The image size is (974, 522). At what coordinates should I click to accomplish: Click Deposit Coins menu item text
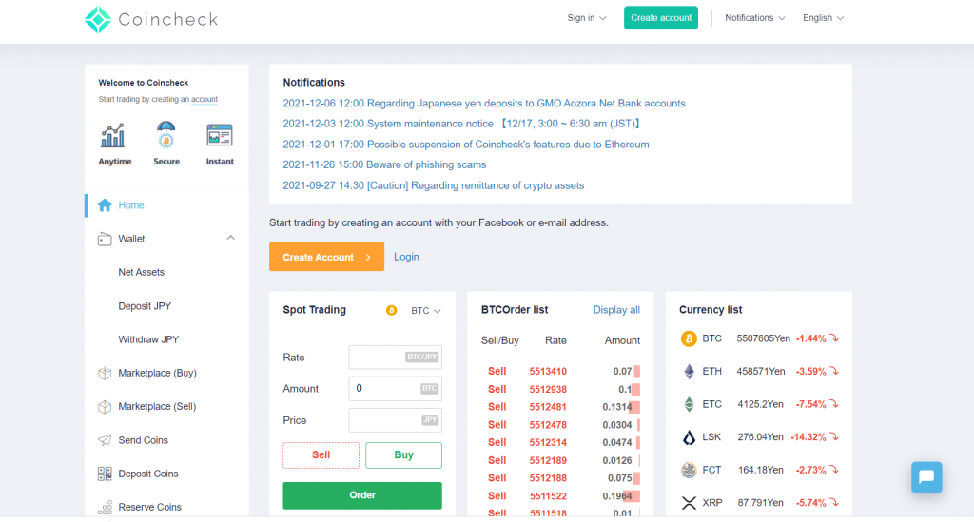click(x=147, y=474)
